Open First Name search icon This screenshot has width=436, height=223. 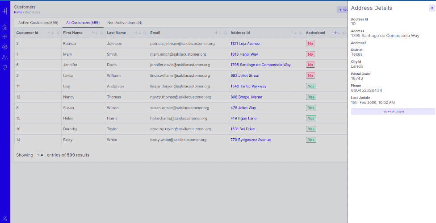click(102, 33)
